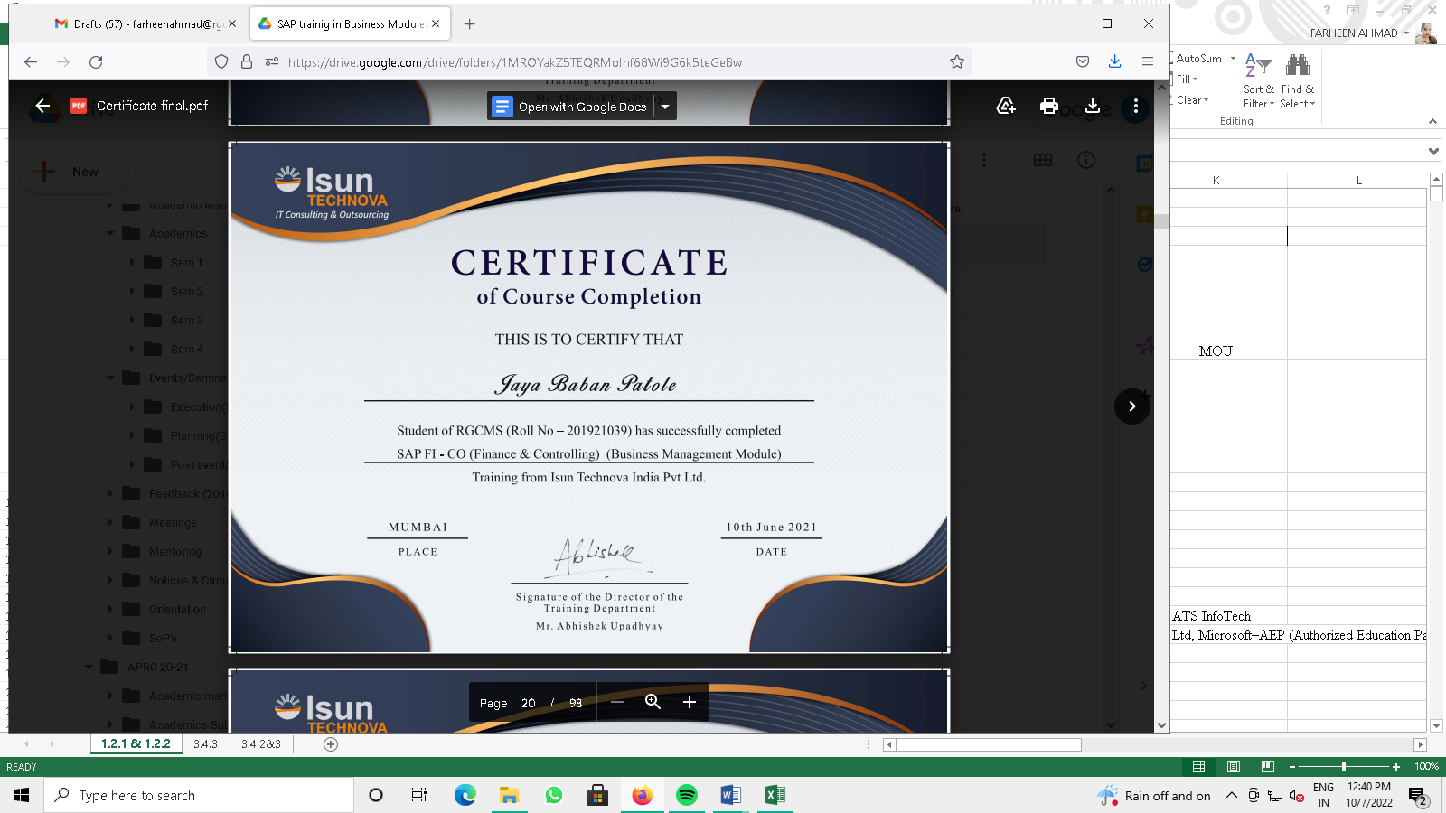Open WhatsApp from taskbar
The image size is (1446, 813).
coord(554,795)
